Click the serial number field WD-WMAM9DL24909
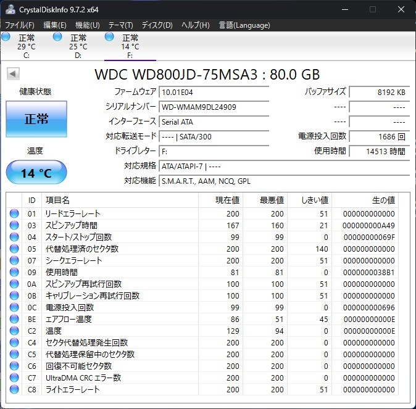The height and width of the screenshot is (409, 416). point(214,107)
